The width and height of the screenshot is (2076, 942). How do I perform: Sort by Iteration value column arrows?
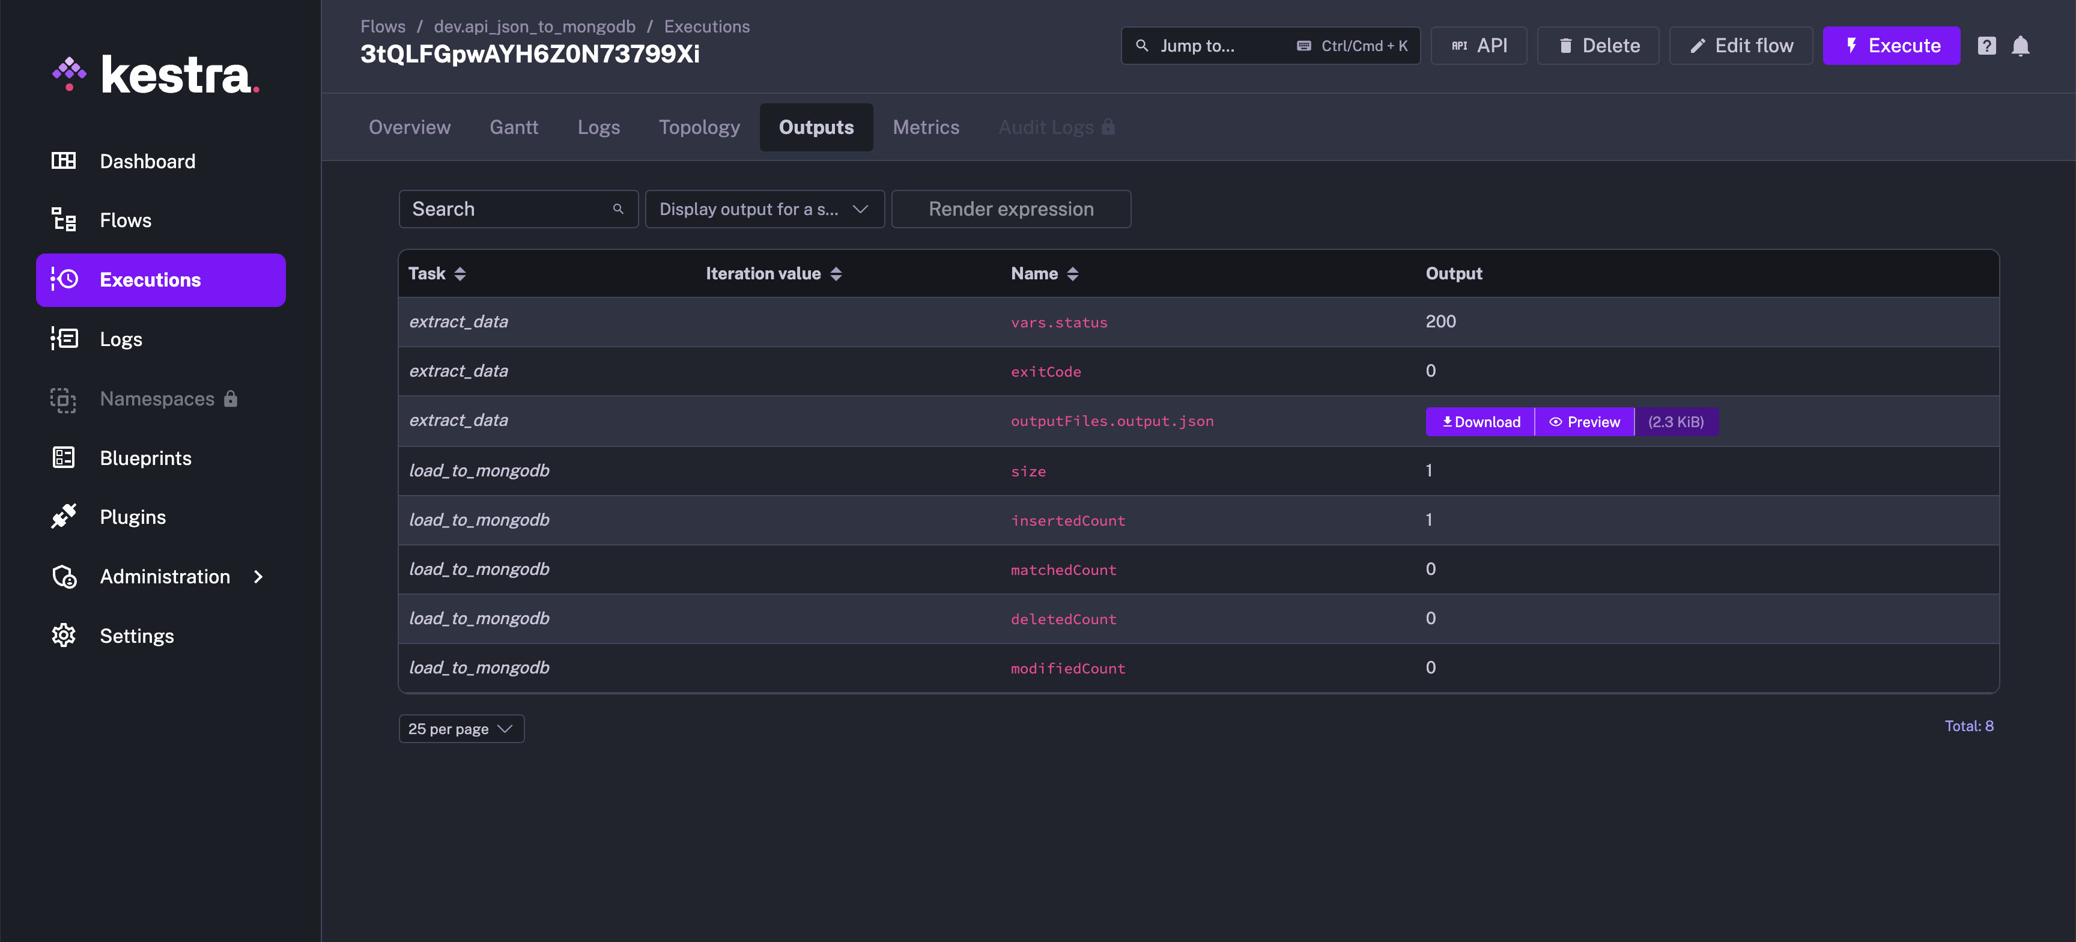(x=836, y=274)
